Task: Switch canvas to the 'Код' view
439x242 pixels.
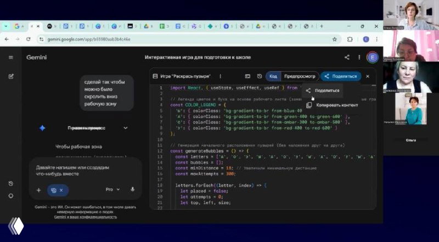Action: (x=273, y=76)
